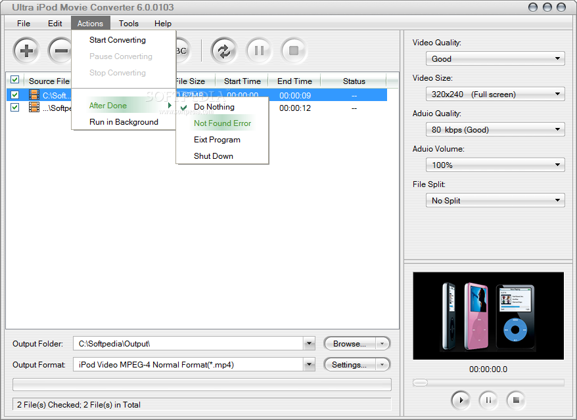Click the Convert arrows toolbar icon
Viewport: 577px width, 420px height.
[223, 51]
